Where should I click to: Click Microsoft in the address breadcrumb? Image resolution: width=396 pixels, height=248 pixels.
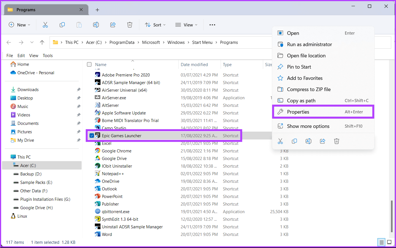tap(151, 42)
